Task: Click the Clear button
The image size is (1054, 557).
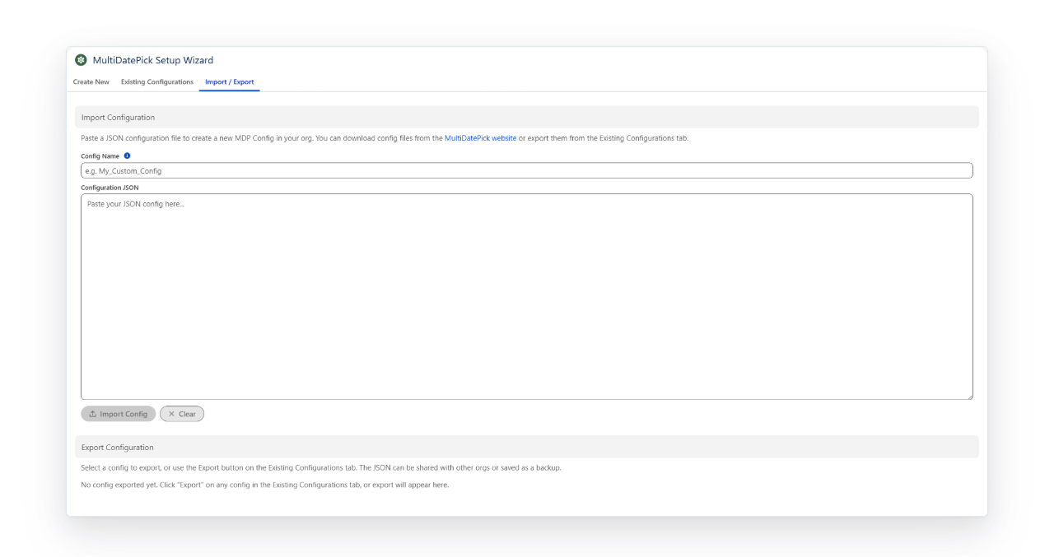Action: click(182, 414)
